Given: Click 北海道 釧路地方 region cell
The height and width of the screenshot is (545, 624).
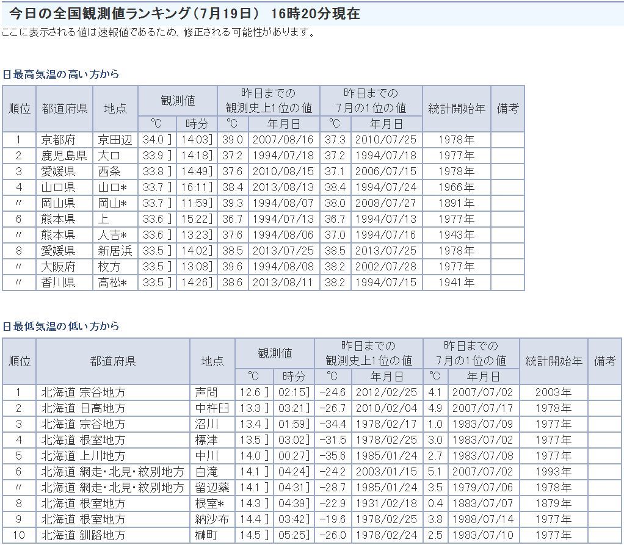Looking at the screenshot, I should [x=83, y=535].
